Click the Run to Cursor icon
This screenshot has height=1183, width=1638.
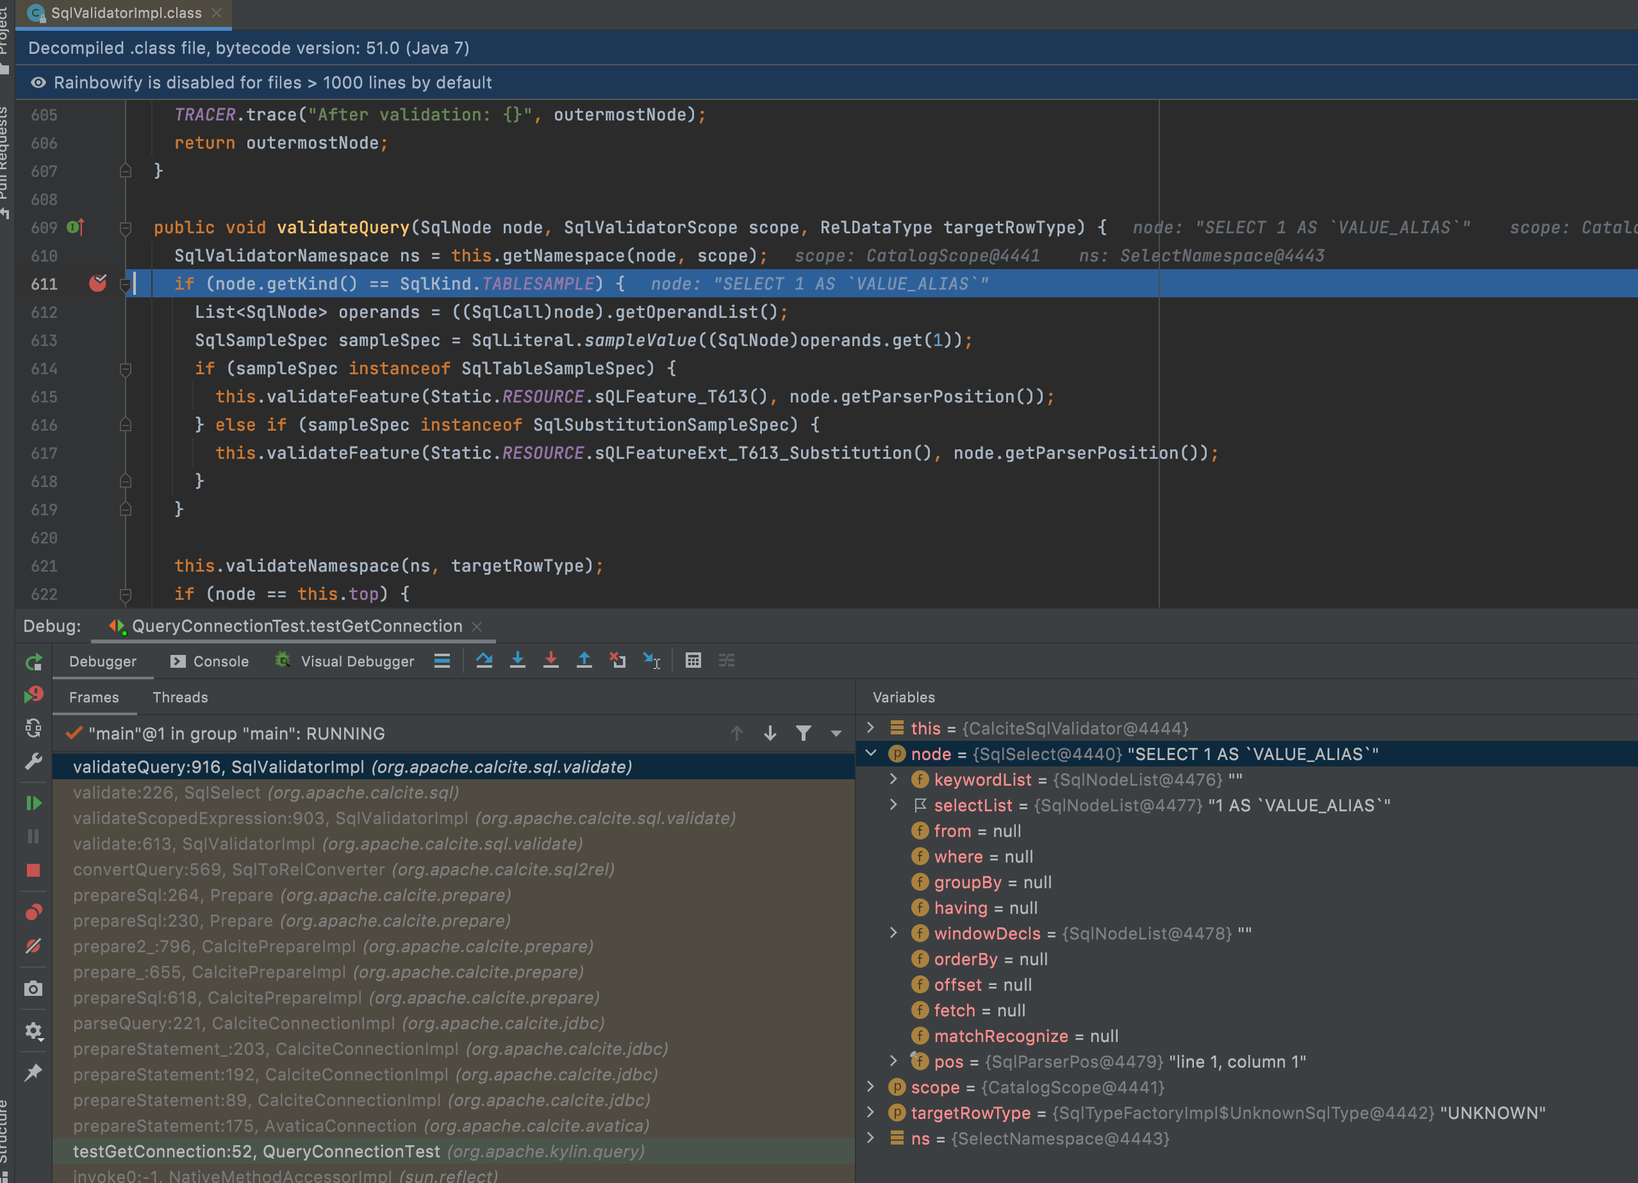(652, 660)
